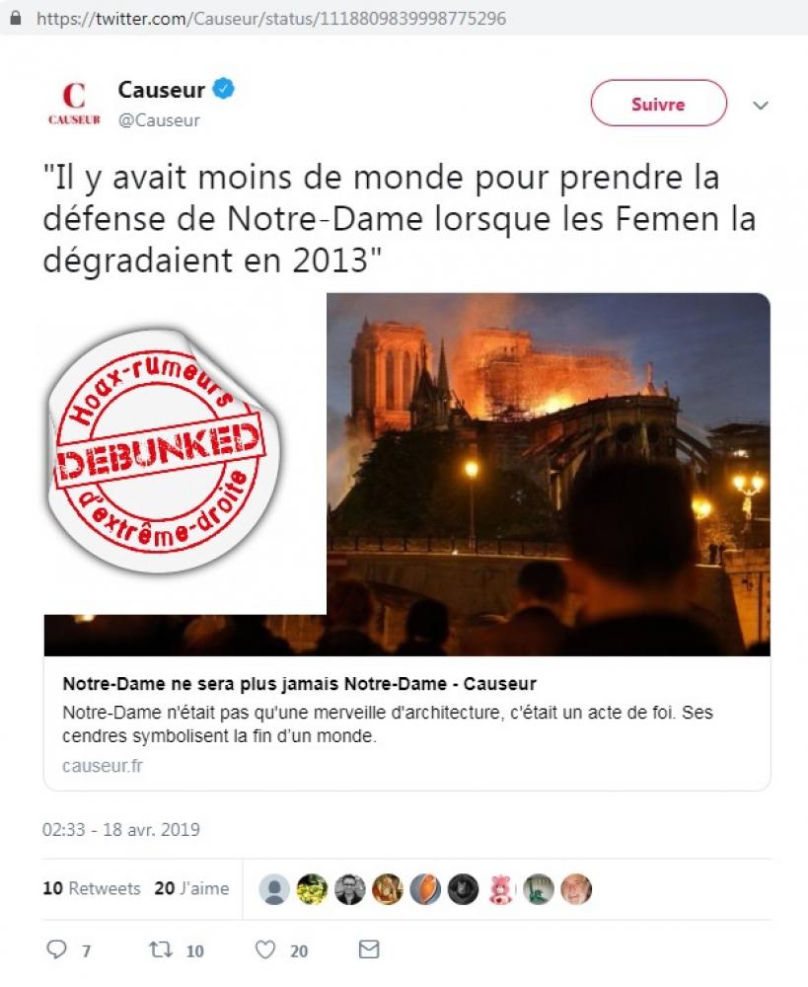Click the padlock icon in address bar
808x987 pixels.
16,18
